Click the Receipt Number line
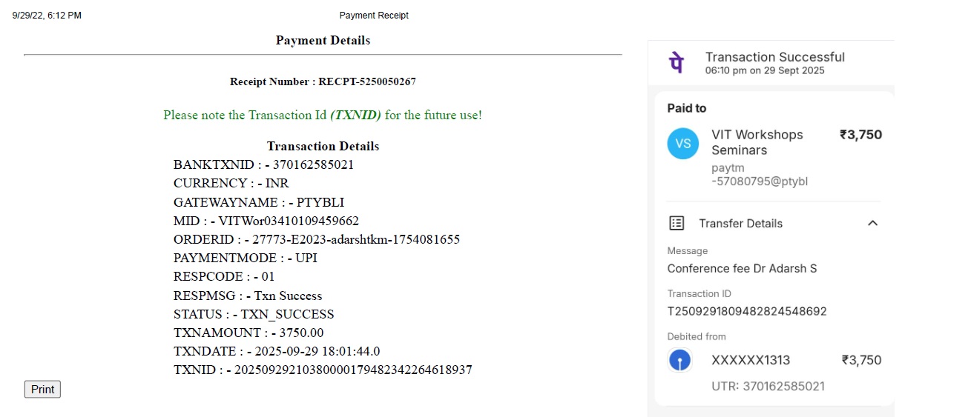Screen dimensions: 971x417 323,81
